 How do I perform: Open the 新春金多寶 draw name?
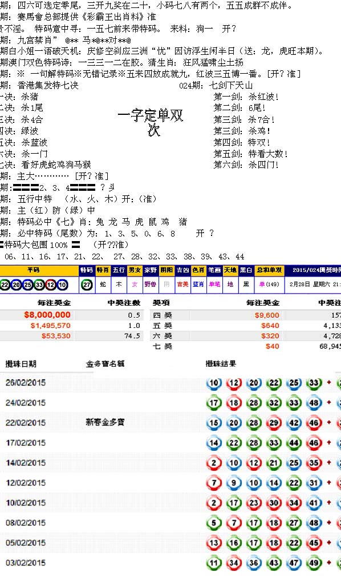click(x=105, y=422)
